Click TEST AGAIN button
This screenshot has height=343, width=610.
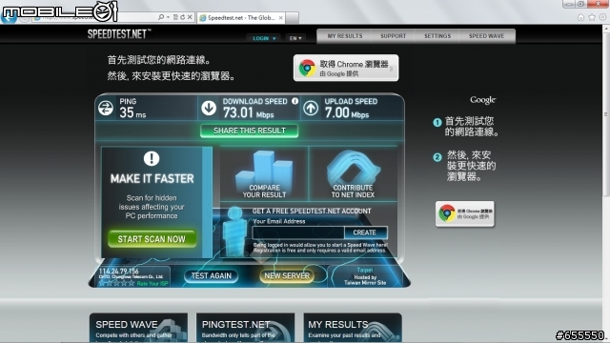[x=212, y=275]
